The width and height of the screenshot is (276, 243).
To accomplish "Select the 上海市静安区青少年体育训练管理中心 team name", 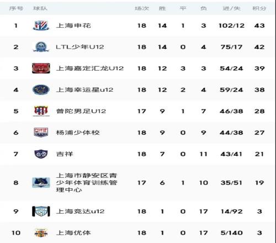I will pos(87,182).
